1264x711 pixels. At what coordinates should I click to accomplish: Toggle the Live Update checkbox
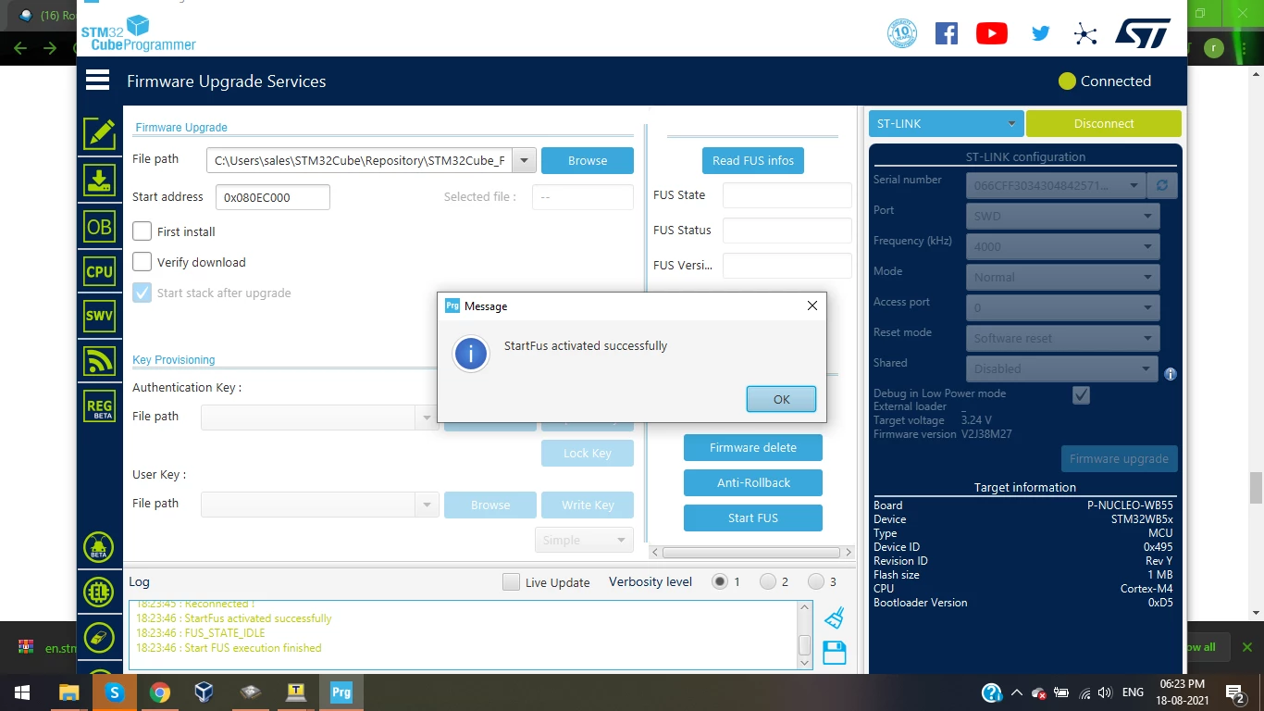pos(511,582)
